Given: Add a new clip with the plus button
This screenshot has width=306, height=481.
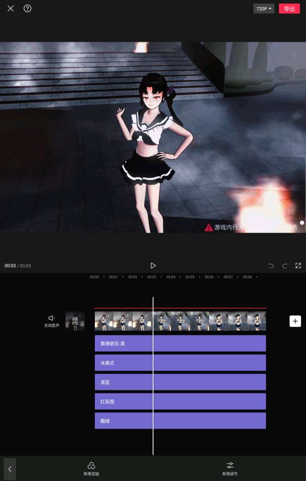Looking at the screenshot, I should [x=295, y=321].
